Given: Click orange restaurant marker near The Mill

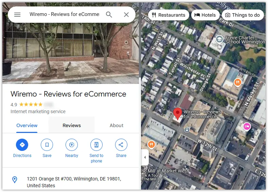Looking at the screenshot, I should point(151,145).
